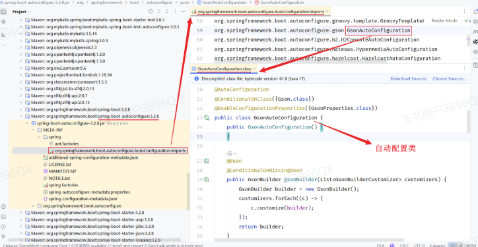Open tab options menu of GsonAutoConfiguration editor

pyautogui.click(x=464, y=69)
